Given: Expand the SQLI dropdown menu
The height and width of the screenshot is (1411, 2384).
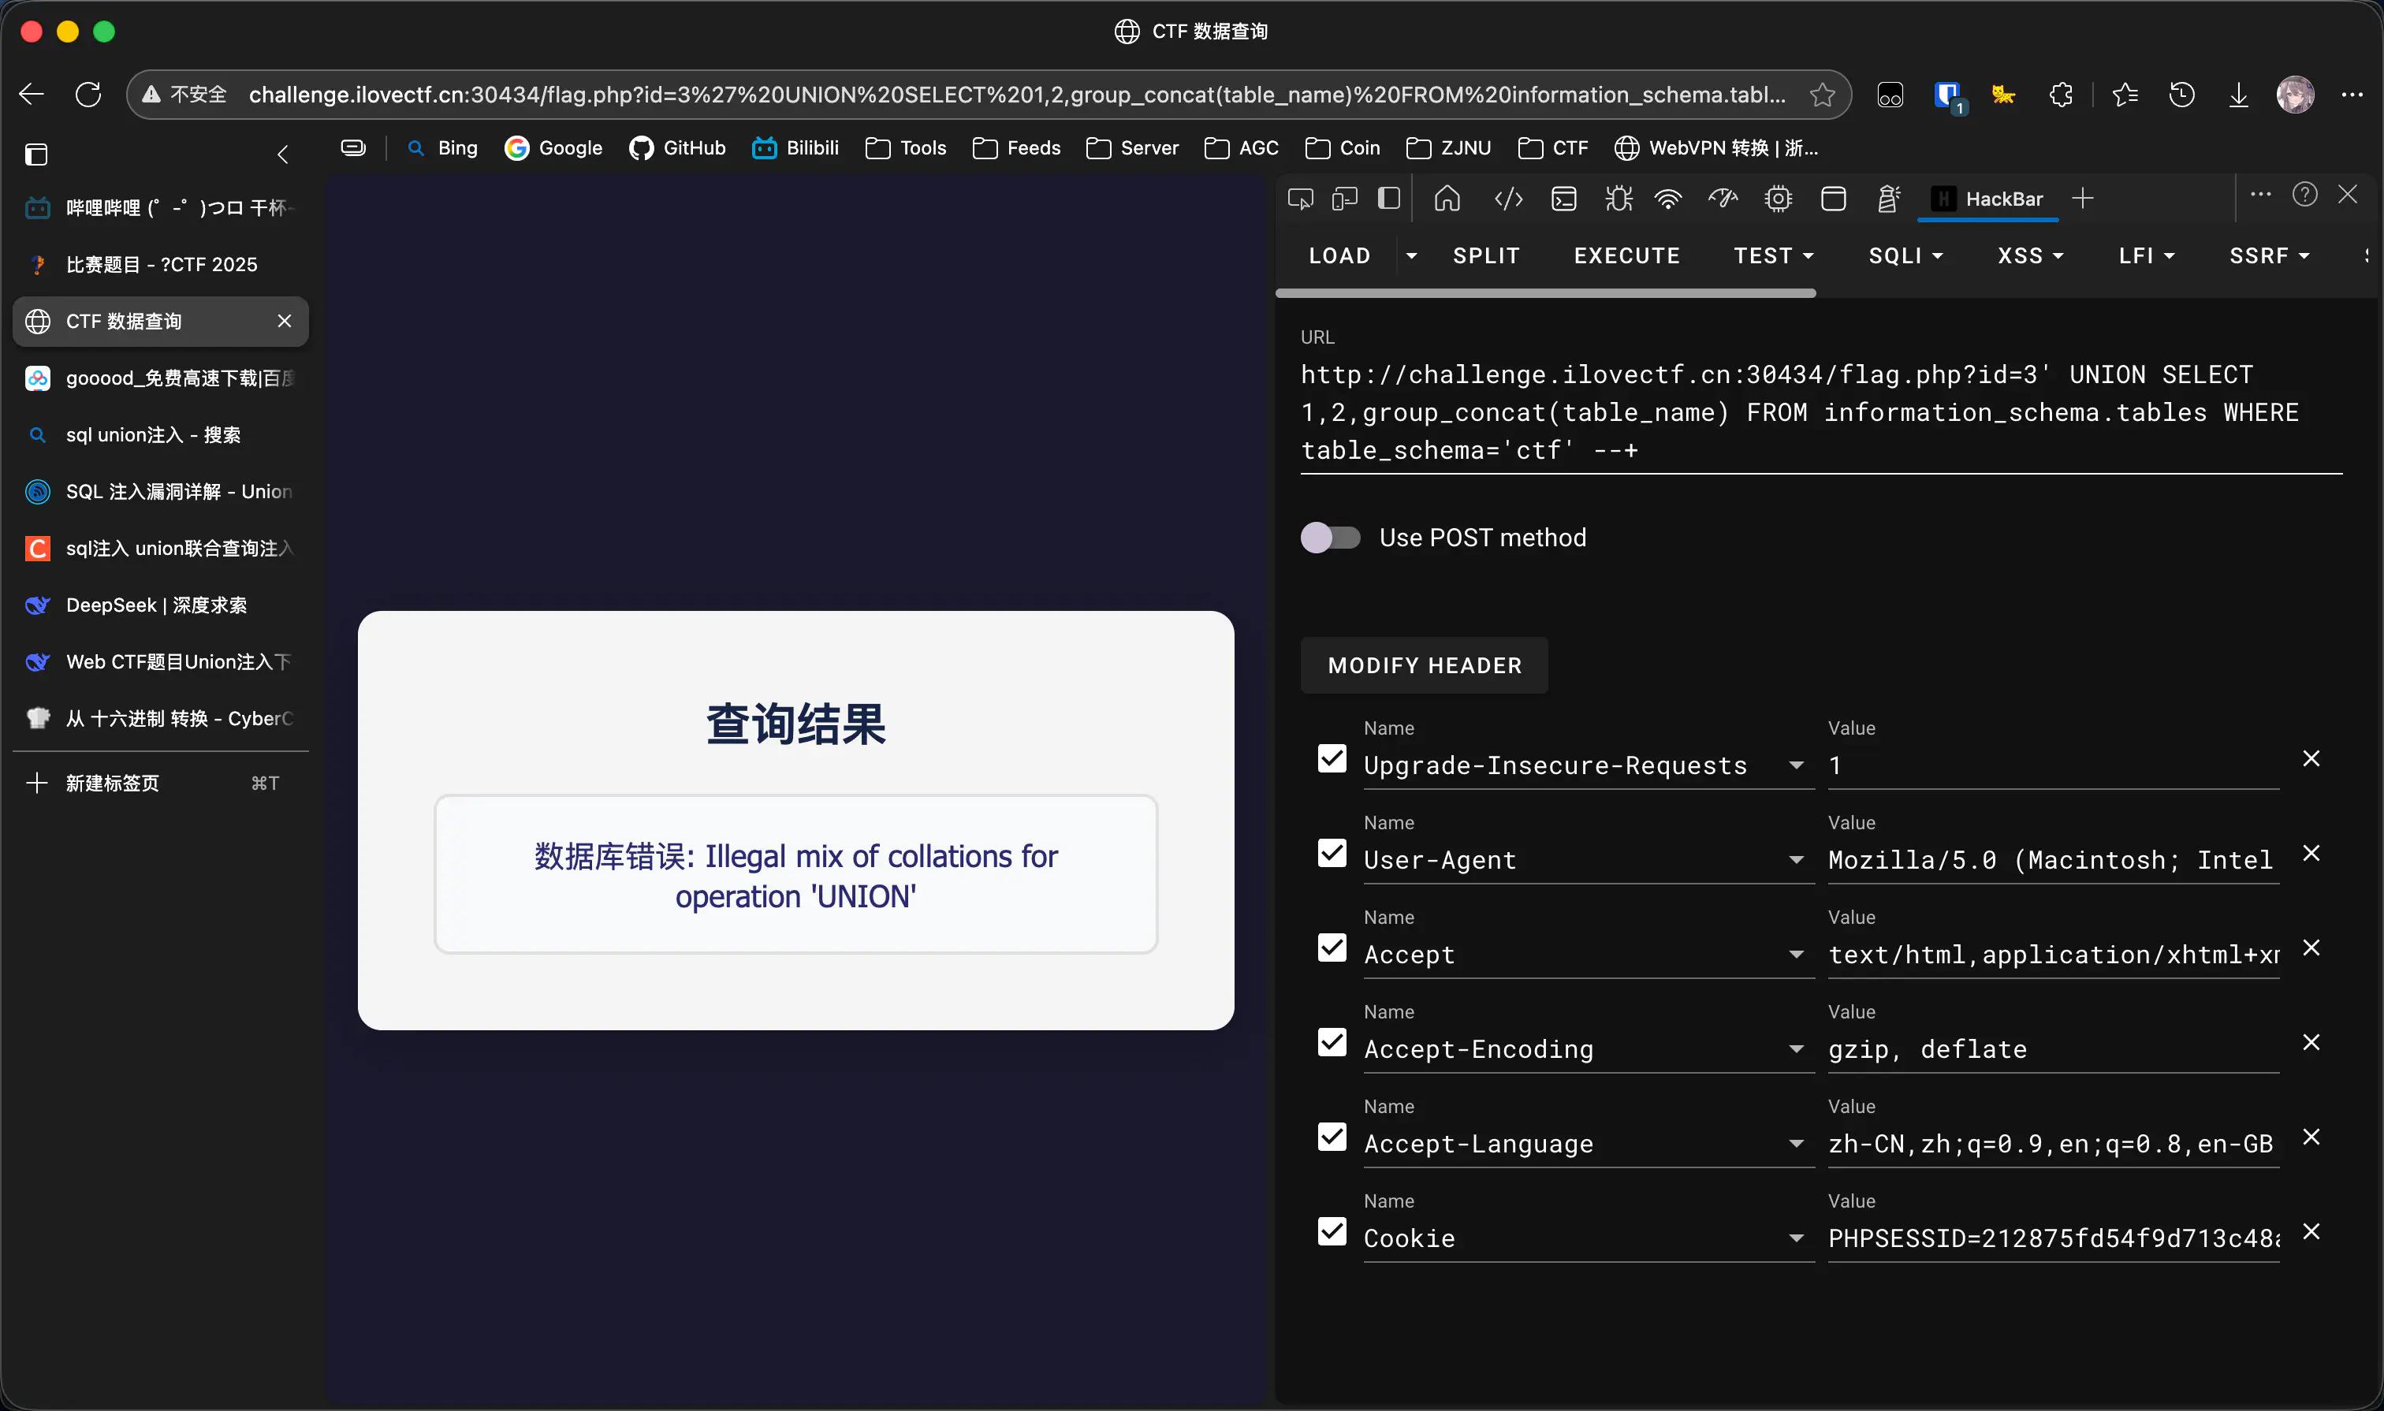Looking at the screenshot, I should pos(1905,255).
